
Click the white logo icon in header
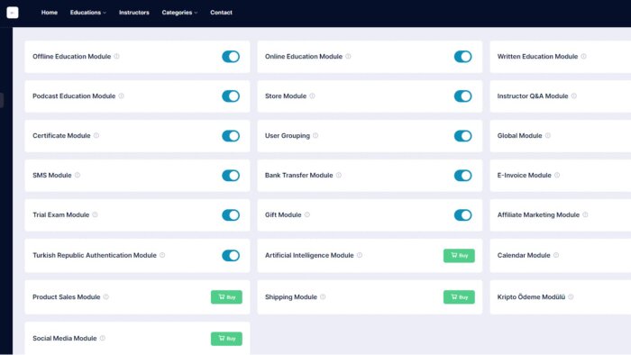coord(13,13)
